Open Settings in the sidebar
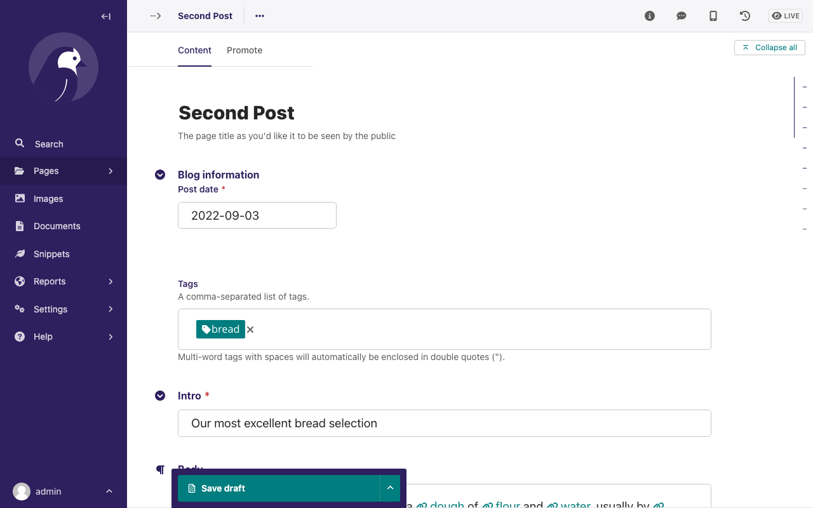813x508 pixels. pyautogui.click(x=64, y=309)
